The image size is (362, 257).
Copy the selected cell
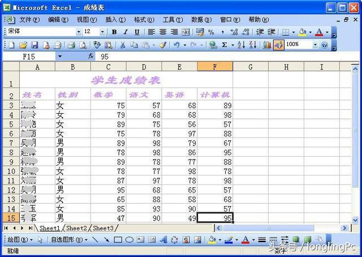[x=134, y=45]
